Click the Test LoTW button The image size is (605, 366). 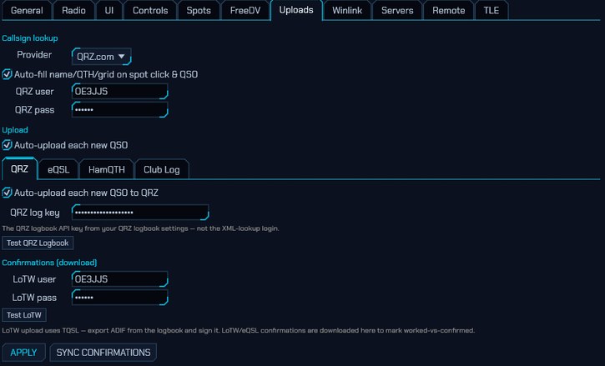click(24, 315)
